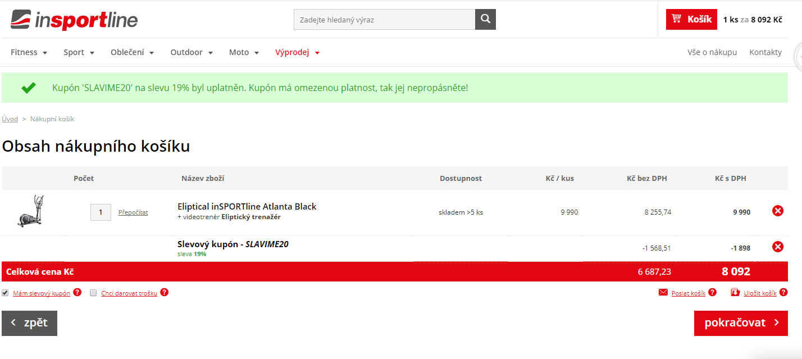Click the Úvod breadcrumb link
The height and width of the screenshot is (359, 802).
(x=10, y=119)
